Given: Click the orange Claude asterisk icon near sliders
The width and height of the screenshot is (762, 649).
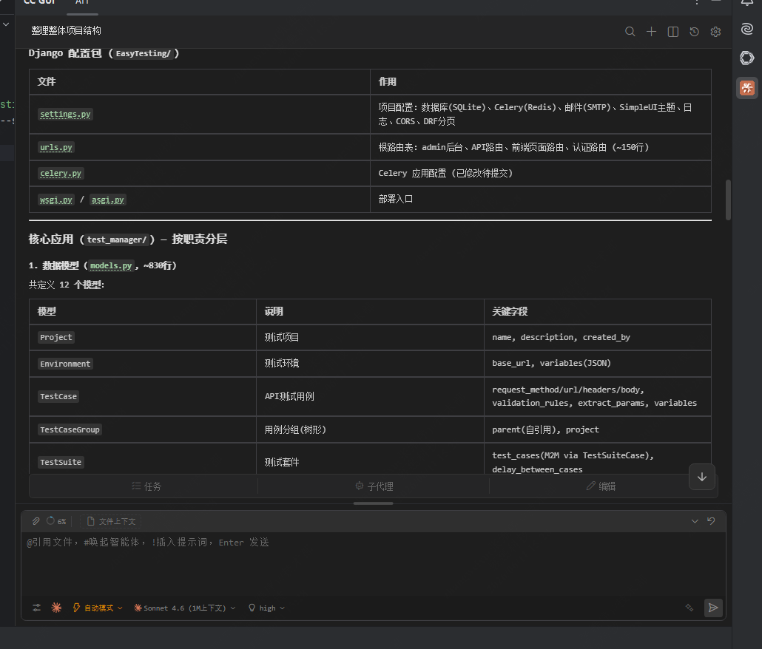Looking at the screenshot, I should click(x=56, y=608).
